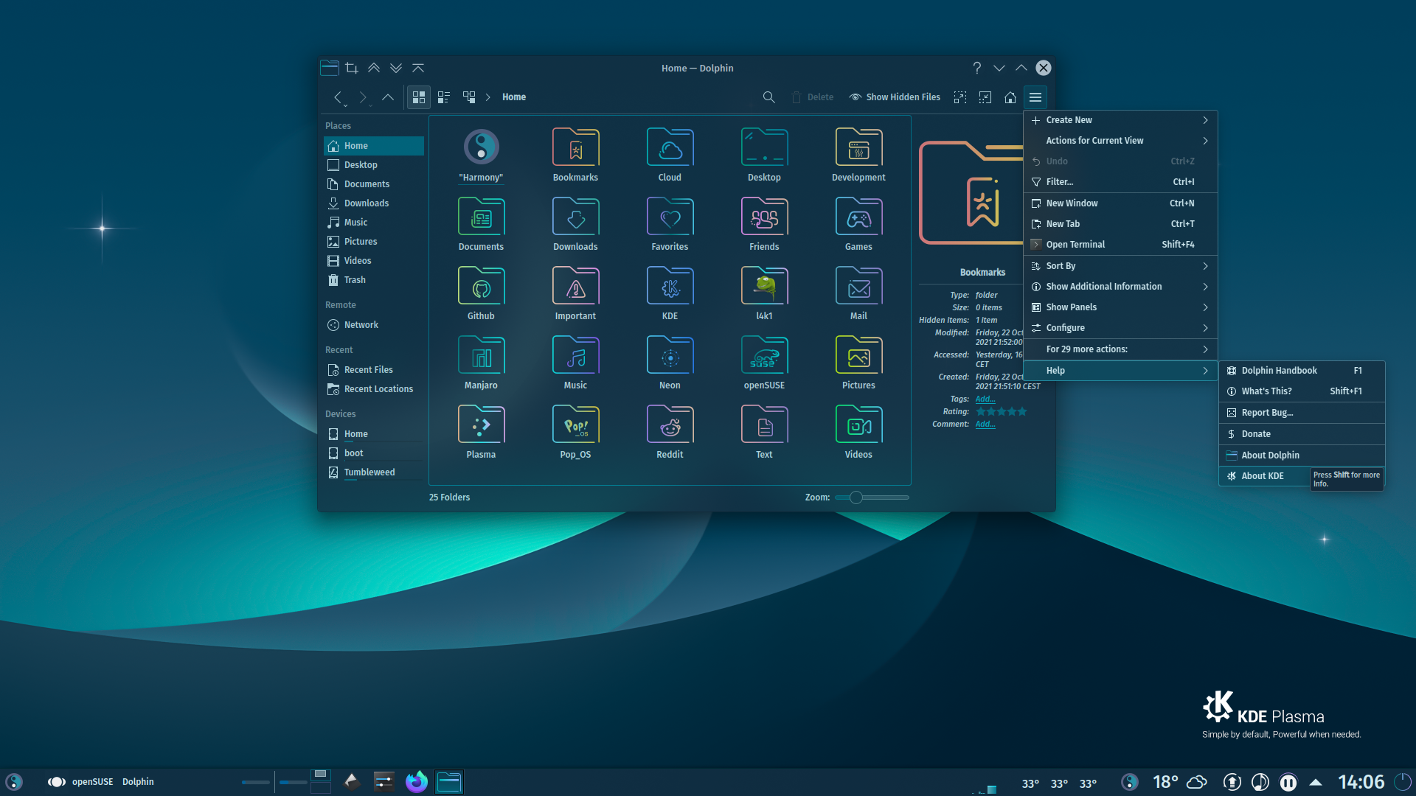1416x796 pixels.
Task: Open the l4k1 chameleon folder
Action: pyautogui.click(x=764, y=285)
